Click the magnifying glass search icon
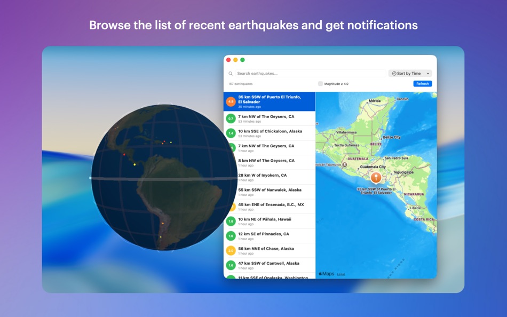 [x=230, y=73]
